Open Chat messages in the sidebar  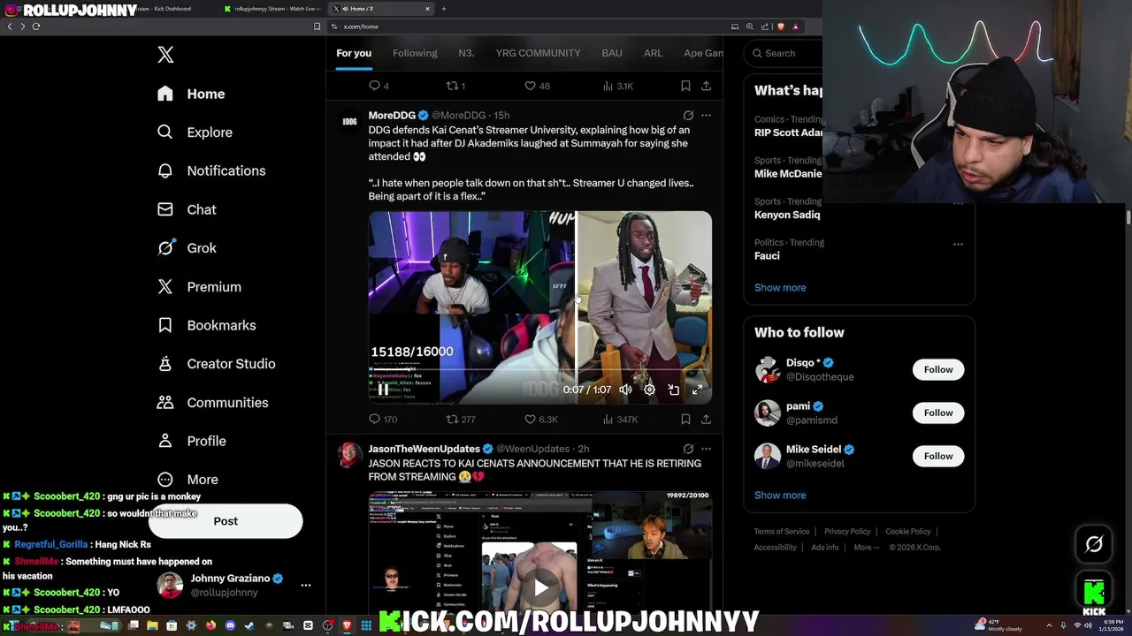(x=187, y=209)
